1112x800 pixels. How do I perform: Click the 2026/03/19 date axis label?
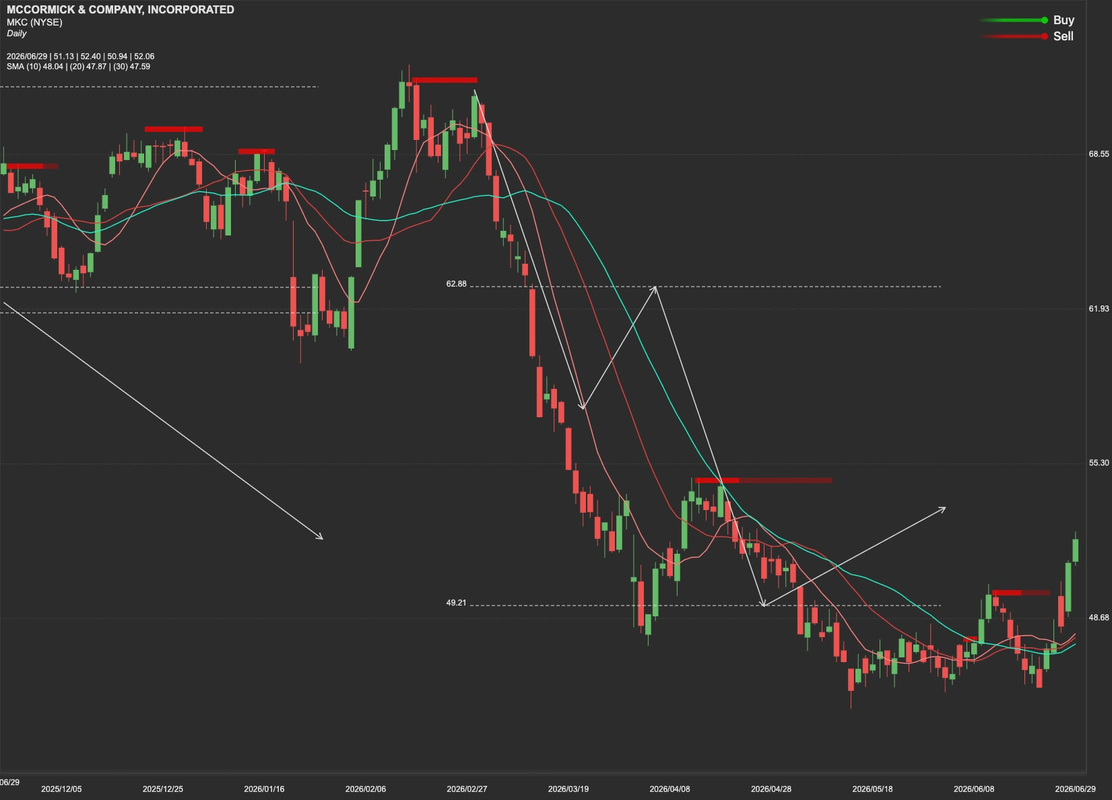[568, 789]
